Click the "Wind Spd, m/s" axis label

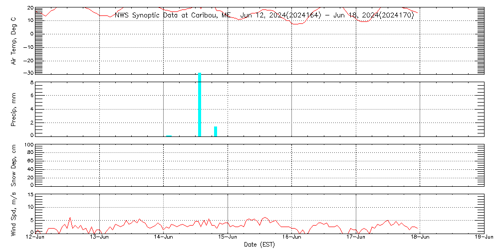pyautogui.click(x=14, y=213)
